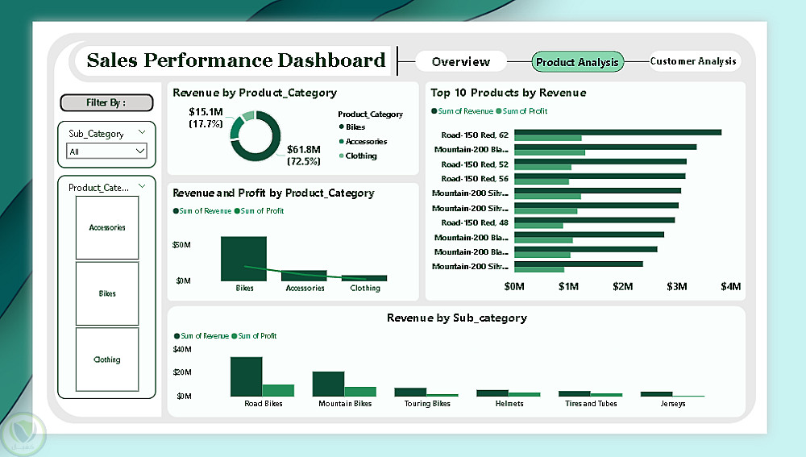Select the Bikes slicer tile
Viewport: 806px width, 457px height.
click(107, 293)
